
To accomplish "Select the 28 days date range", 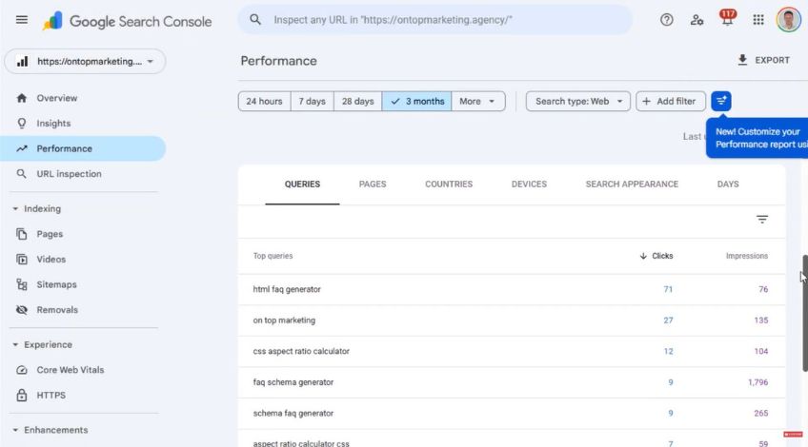I will click(x=358, y=102).
